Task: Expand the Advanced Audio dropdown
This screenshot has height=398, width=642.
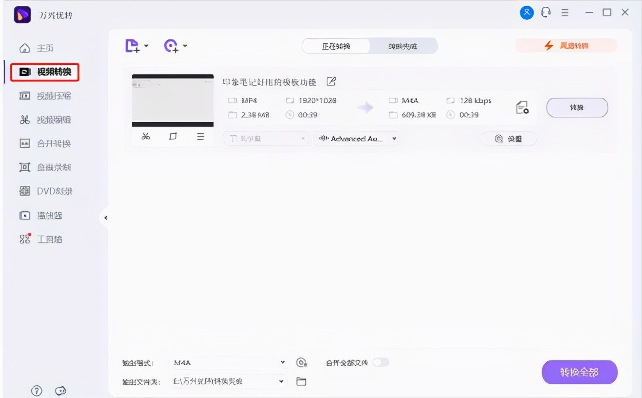Action: coord(356,139)
